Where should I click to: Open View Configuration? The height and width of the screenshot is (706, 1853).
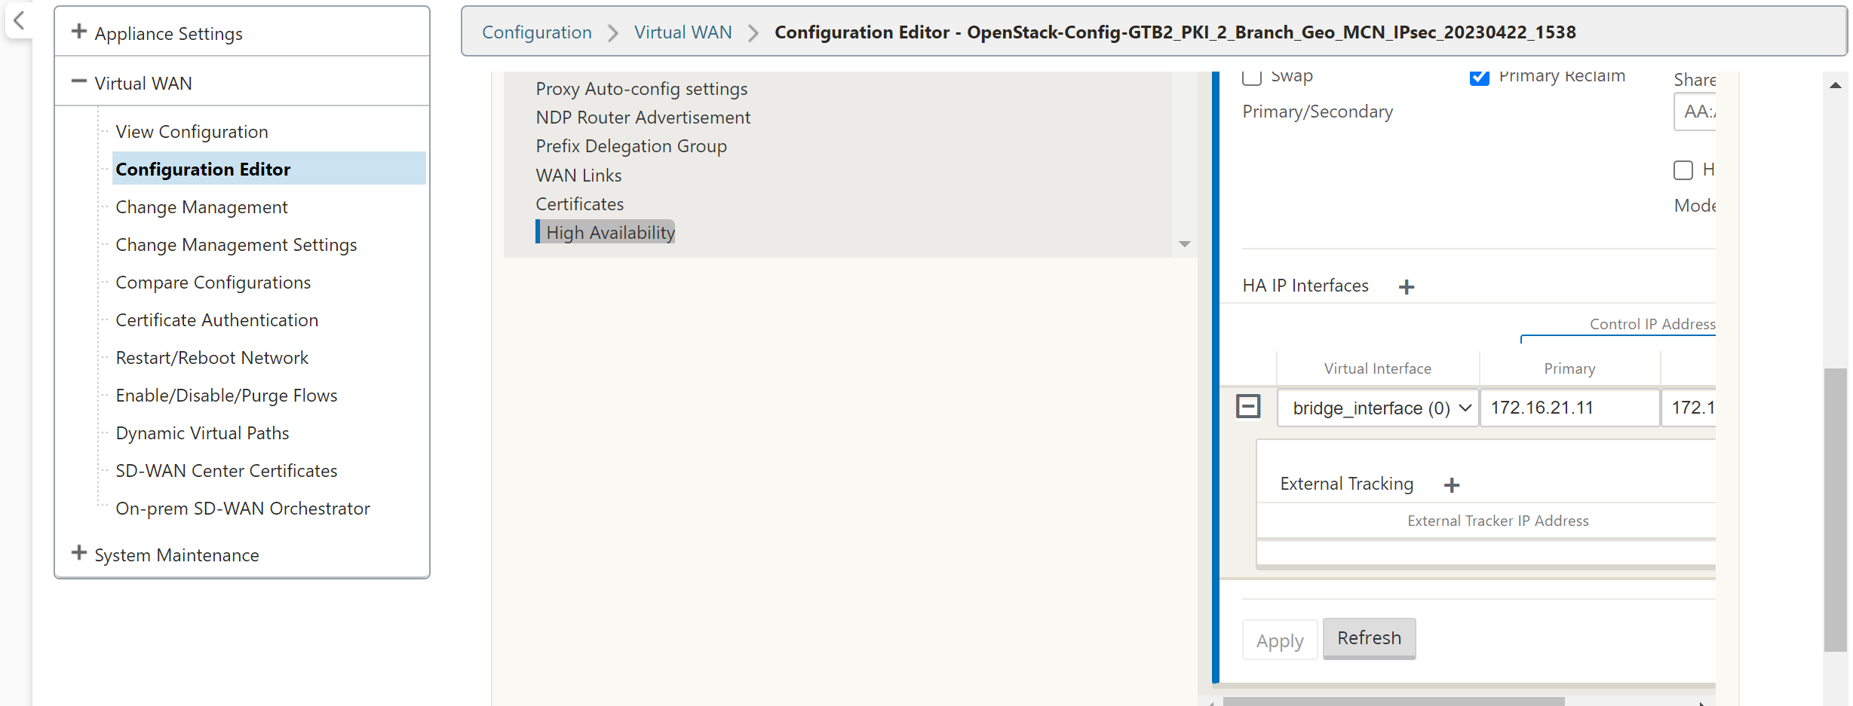[192, 132]
